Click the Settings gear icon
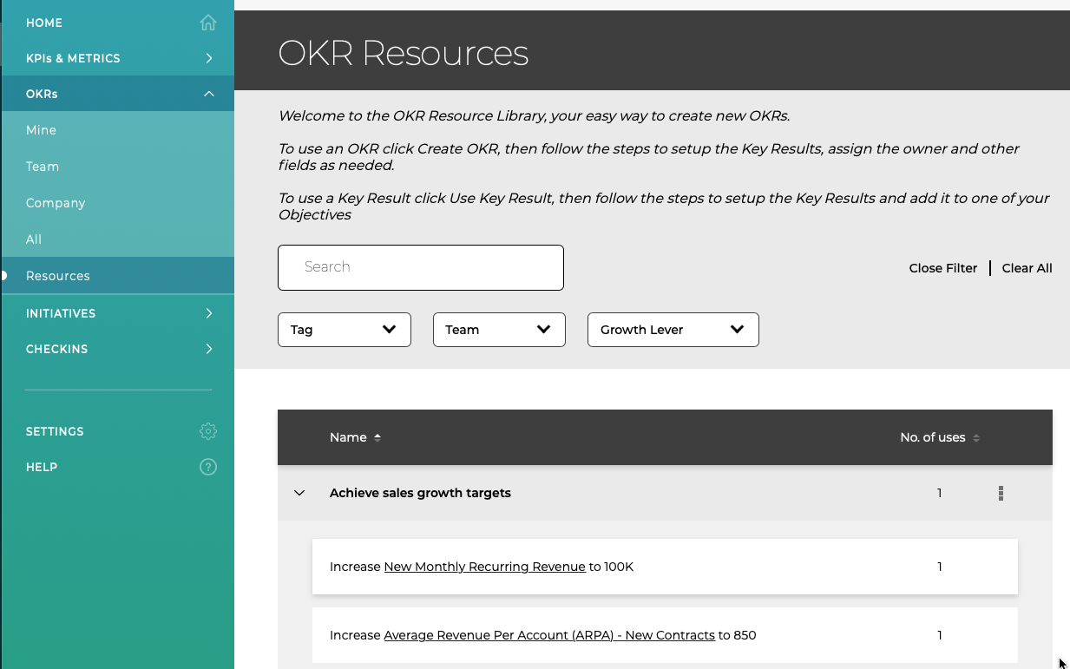The image size is (1070, 669). 208,431
